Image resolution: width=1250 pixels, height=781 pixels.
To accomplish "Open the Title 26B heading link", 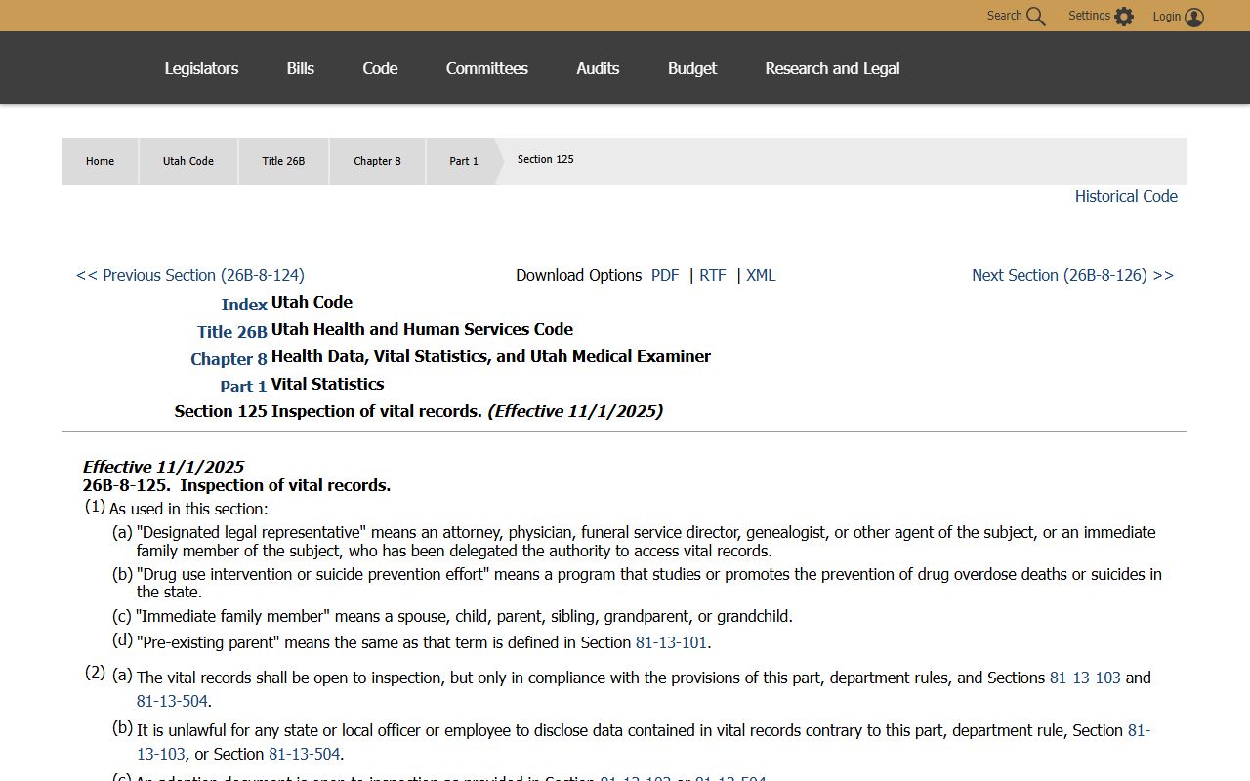I will pyautogui.click(x=232, y=332).
